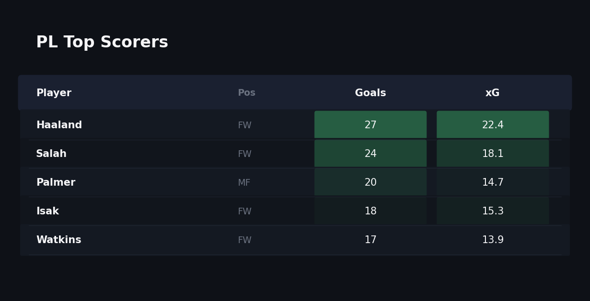The height and width of the screenshot is (301, 590).
Task: Click Haaland's 27 goals cell
Action: 370,125
